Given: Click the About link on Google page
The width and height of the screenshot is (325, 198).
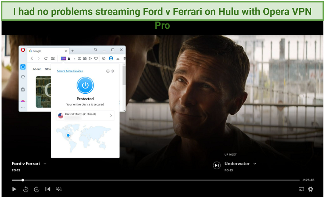Looking at the screenshot, I should pos(37,69).
